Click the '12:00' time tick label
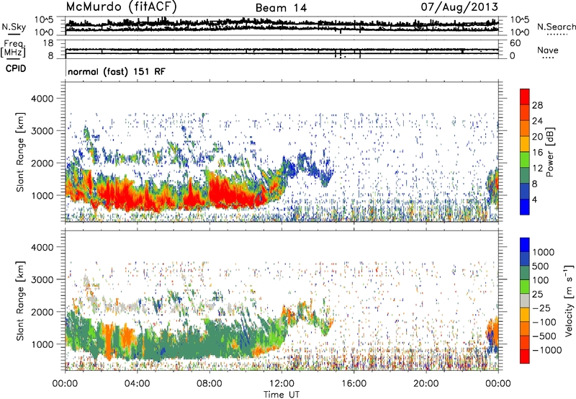 pyautogui.click(x=282, y=384)
